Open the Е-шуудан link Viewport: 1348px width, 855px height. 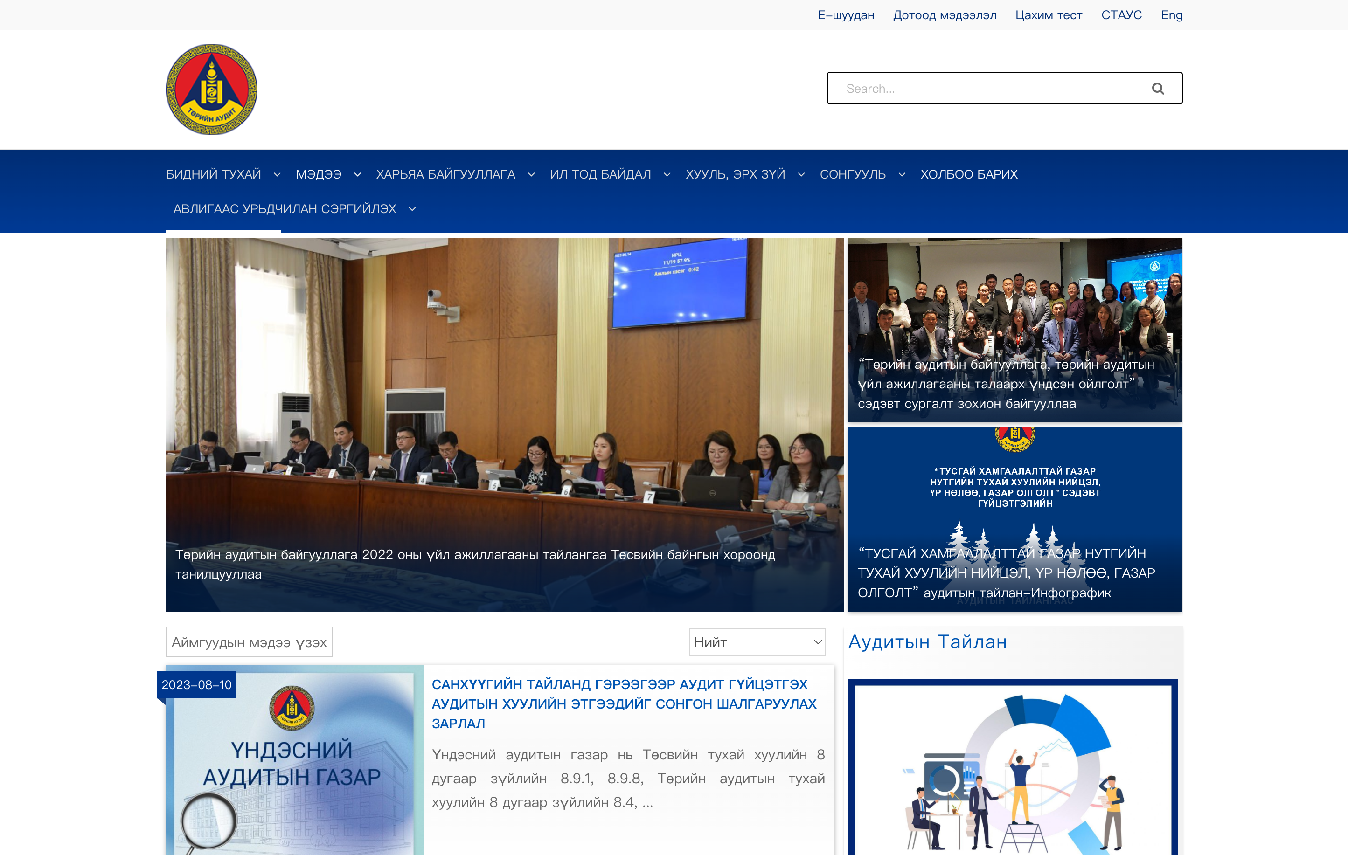845,15
